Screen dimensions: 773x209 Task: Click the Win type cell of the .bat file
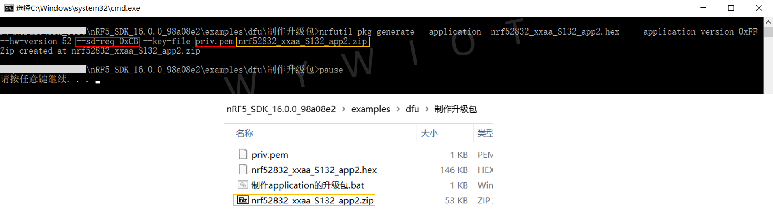485,185
